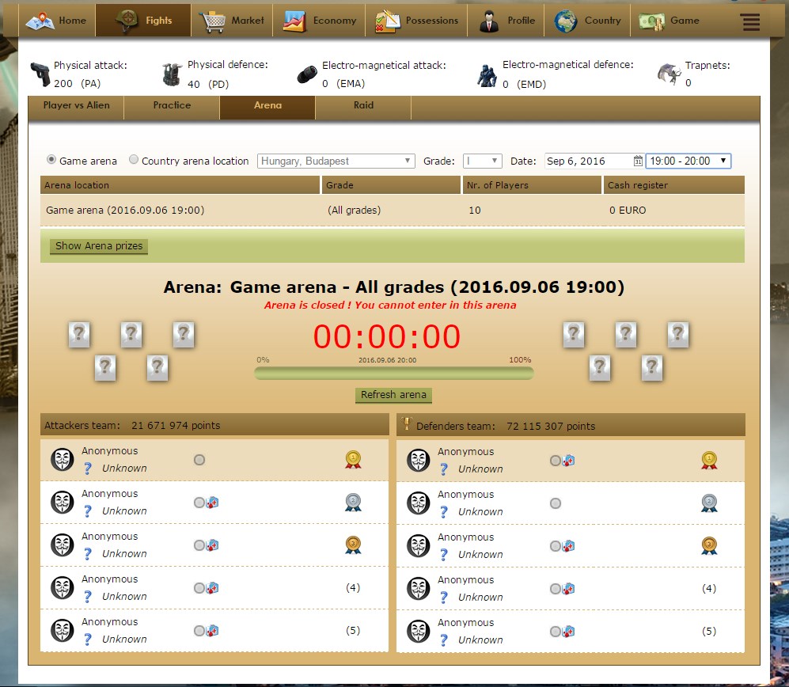Click the Defenders team trophy icon

(408, 424)
